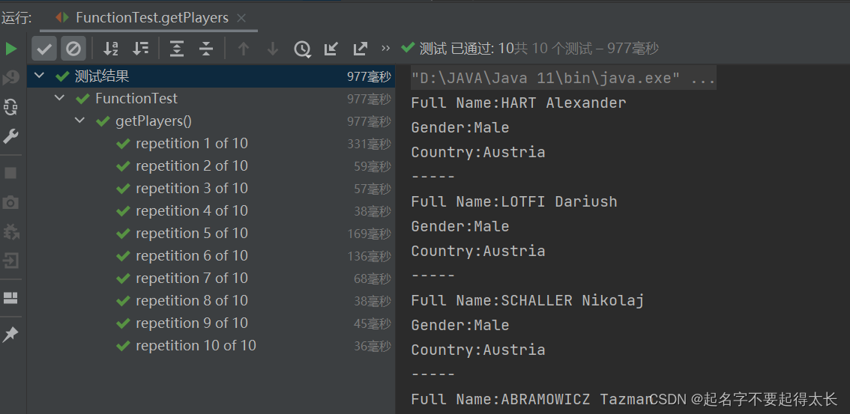Select repetition 4 of 10
This screenshot has height=414, width=850.
tap(211, 211)
